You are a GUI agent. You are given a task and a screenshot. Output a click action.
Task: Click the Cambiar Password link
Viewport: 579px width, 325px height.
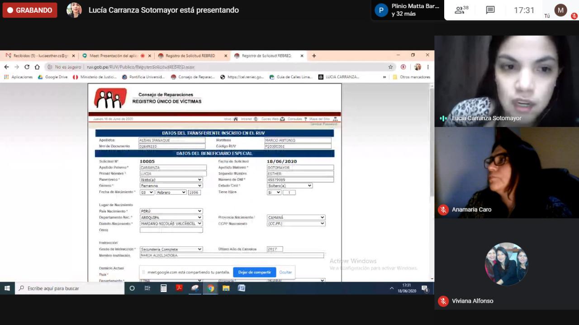(x=323, y=124)
